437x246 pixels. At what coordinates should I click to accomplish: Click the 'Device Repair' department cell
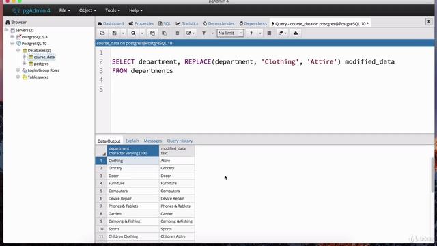[133, 199]
